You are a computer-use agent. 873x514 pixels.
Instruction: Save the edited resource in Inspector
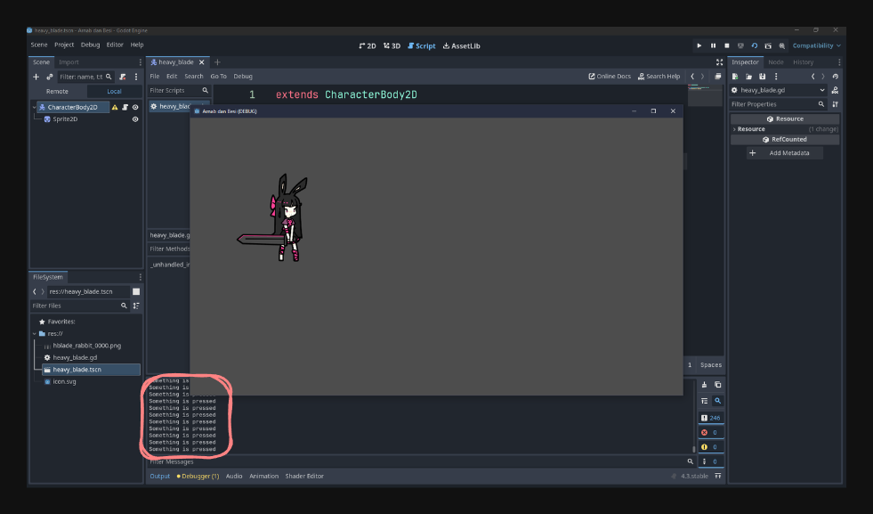point(762,77)
